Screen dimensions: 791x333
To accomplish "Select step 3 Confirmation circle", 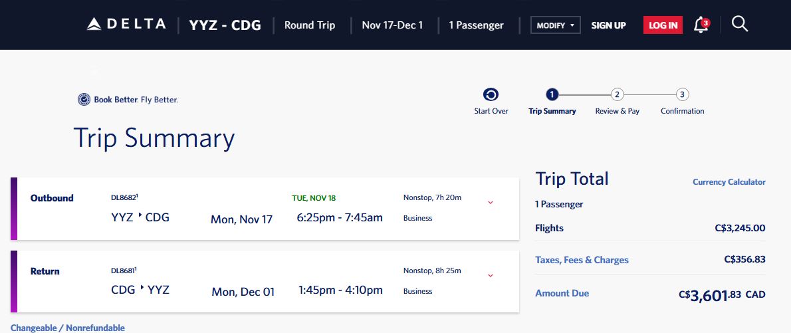I will coord(682,94).
